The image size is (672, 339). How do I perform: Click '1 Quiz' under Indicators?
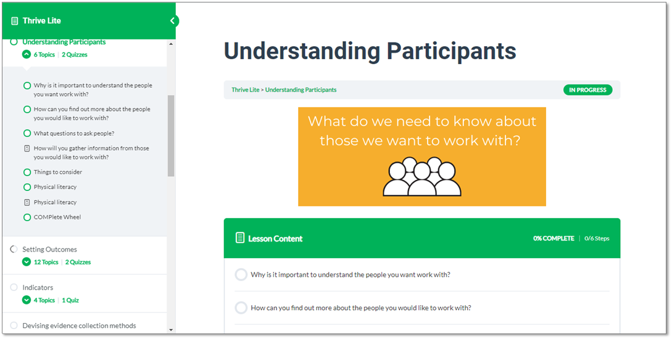click(x=70, y=300)
